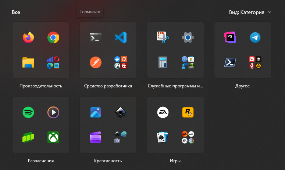
Task: Launch the Calculator app
Action: click(x=163, y=62)
